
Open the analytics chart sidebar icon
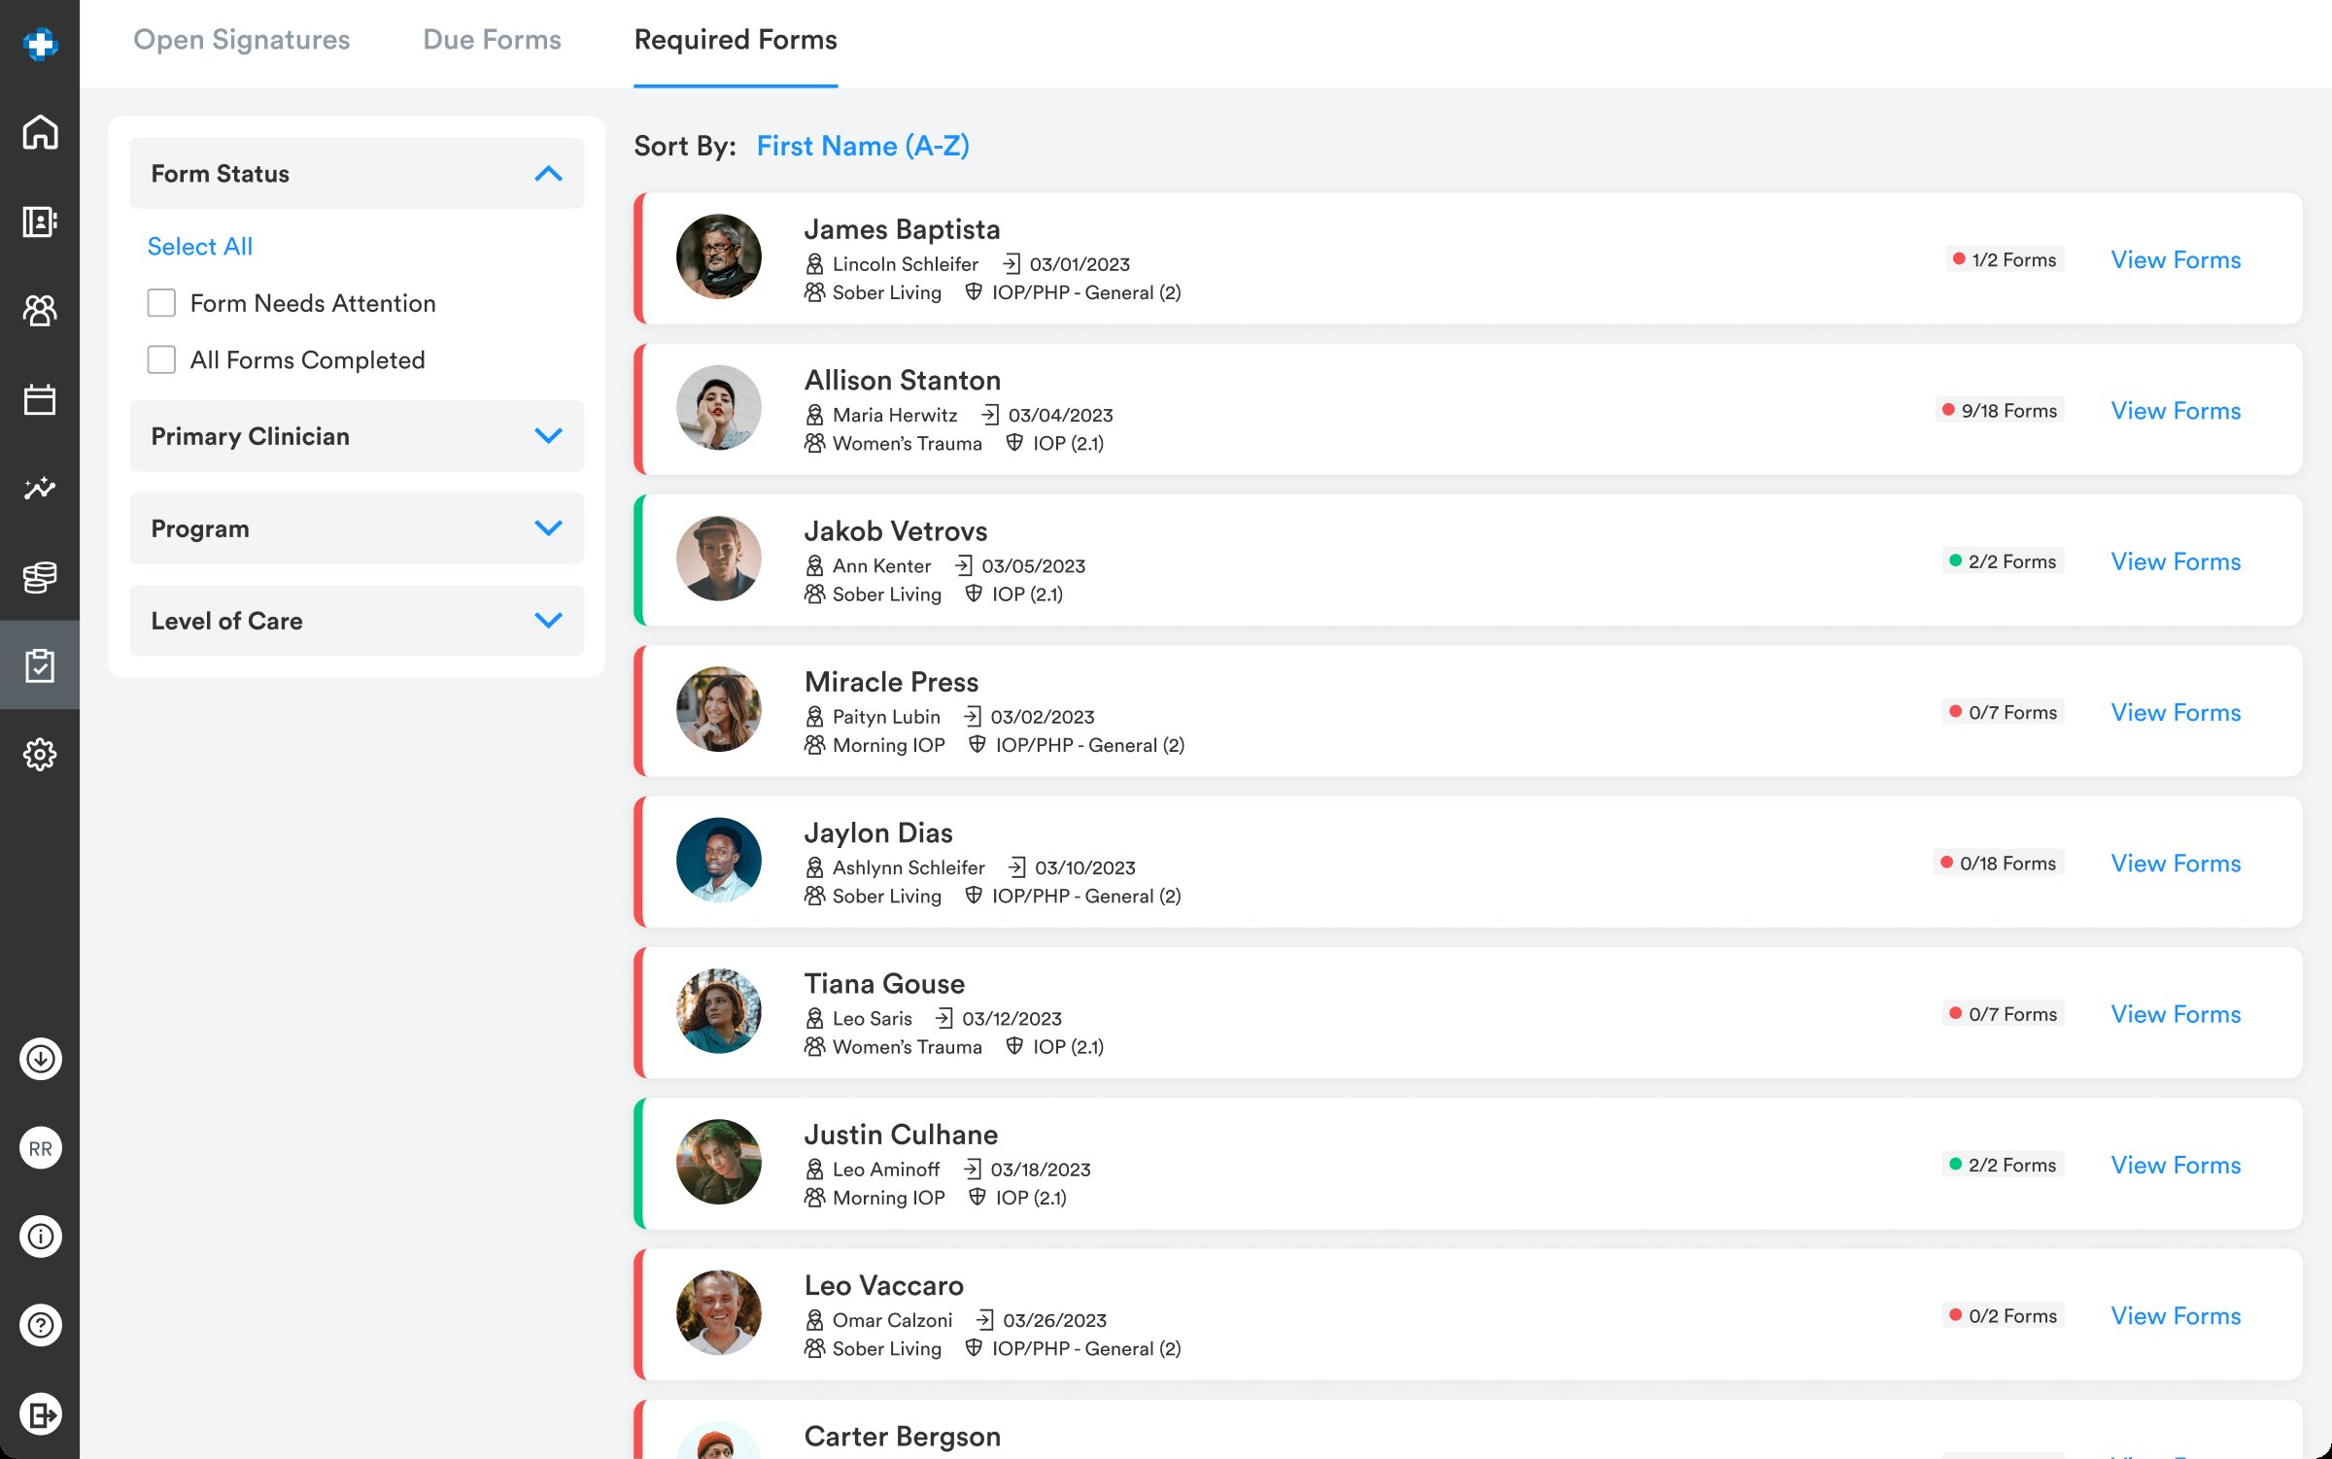[x=40, y=488]
